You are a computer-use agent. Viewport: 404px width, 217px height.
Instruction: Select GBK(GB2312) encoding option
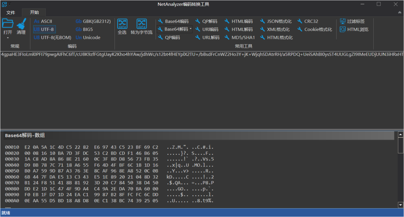[x=93, y=21]
